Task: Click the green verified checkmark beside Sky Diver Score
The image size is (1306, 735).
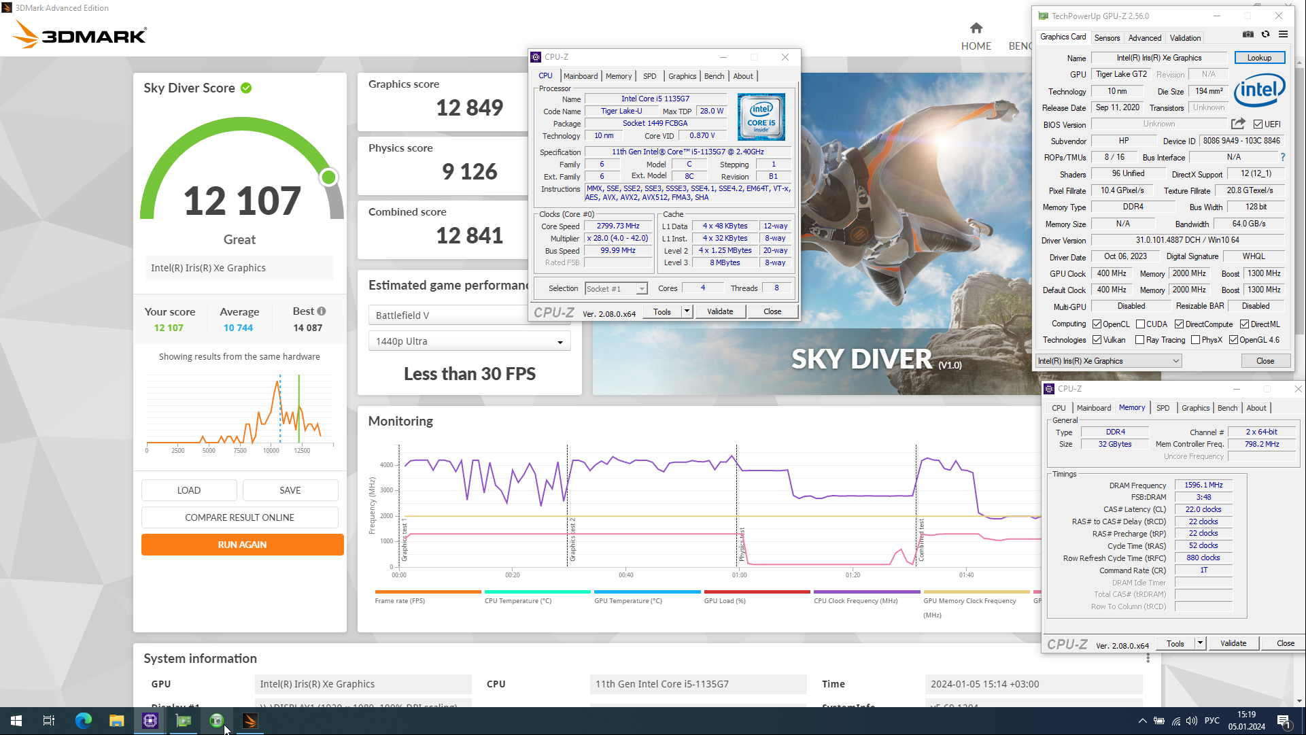Action: point(246,88)
